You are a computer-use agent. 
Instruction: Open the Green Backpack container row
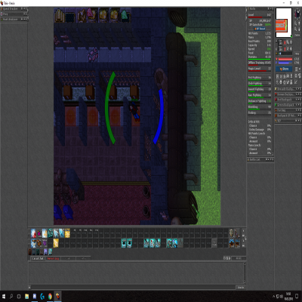click(288, 105)
